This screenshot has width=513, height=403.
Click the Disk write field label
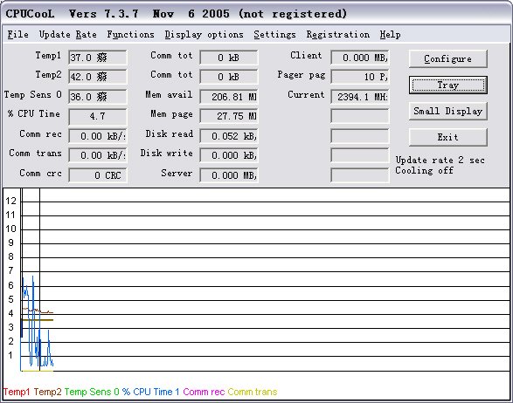(167, 154)
